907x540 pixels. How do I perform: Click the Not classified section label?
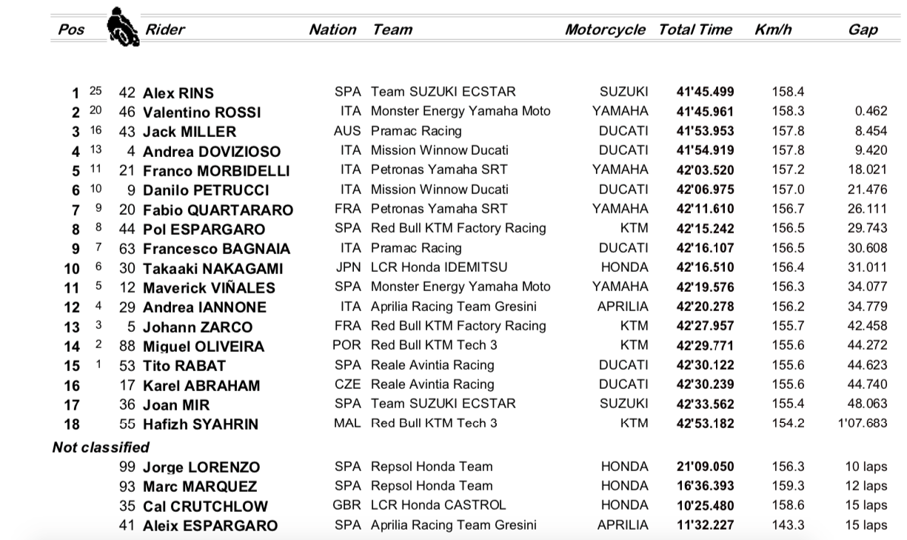pos(101,447)
